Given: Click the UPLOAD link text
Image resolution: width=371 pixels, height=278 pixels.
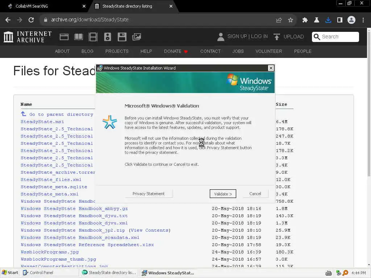Looking at the screenshot, I should (293, 37).
